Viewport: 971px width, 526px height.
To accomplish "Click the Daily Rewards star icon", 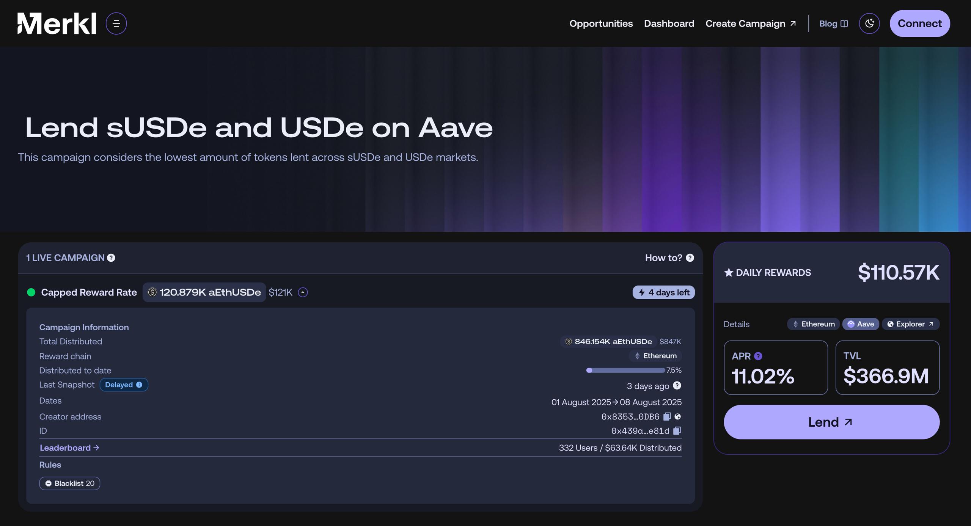I will tap(729, 272).
